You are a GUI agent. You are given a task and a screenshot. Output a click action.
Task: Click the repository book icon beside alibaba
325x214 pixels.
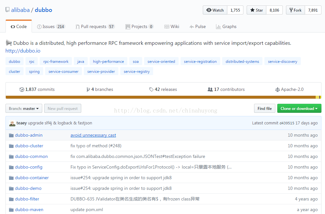[7, 10]
